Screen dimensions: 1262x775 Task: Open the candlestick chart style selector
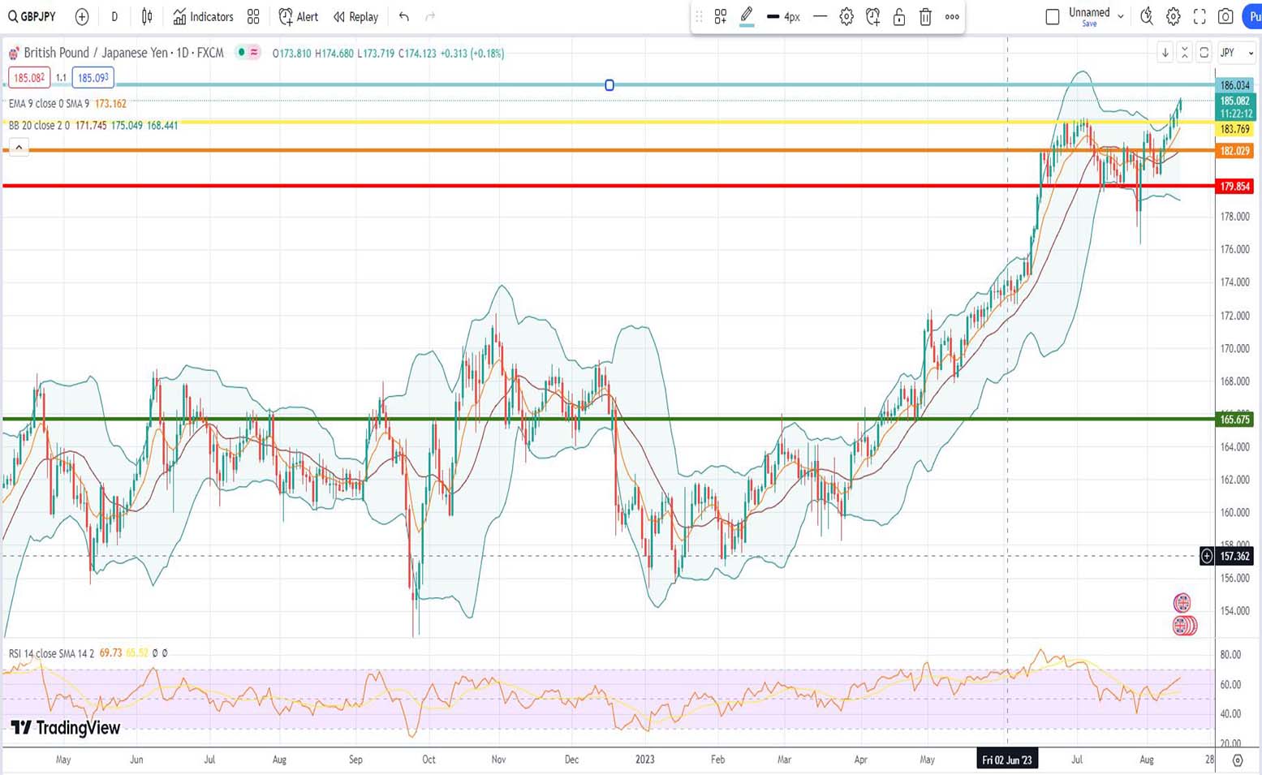147,16
